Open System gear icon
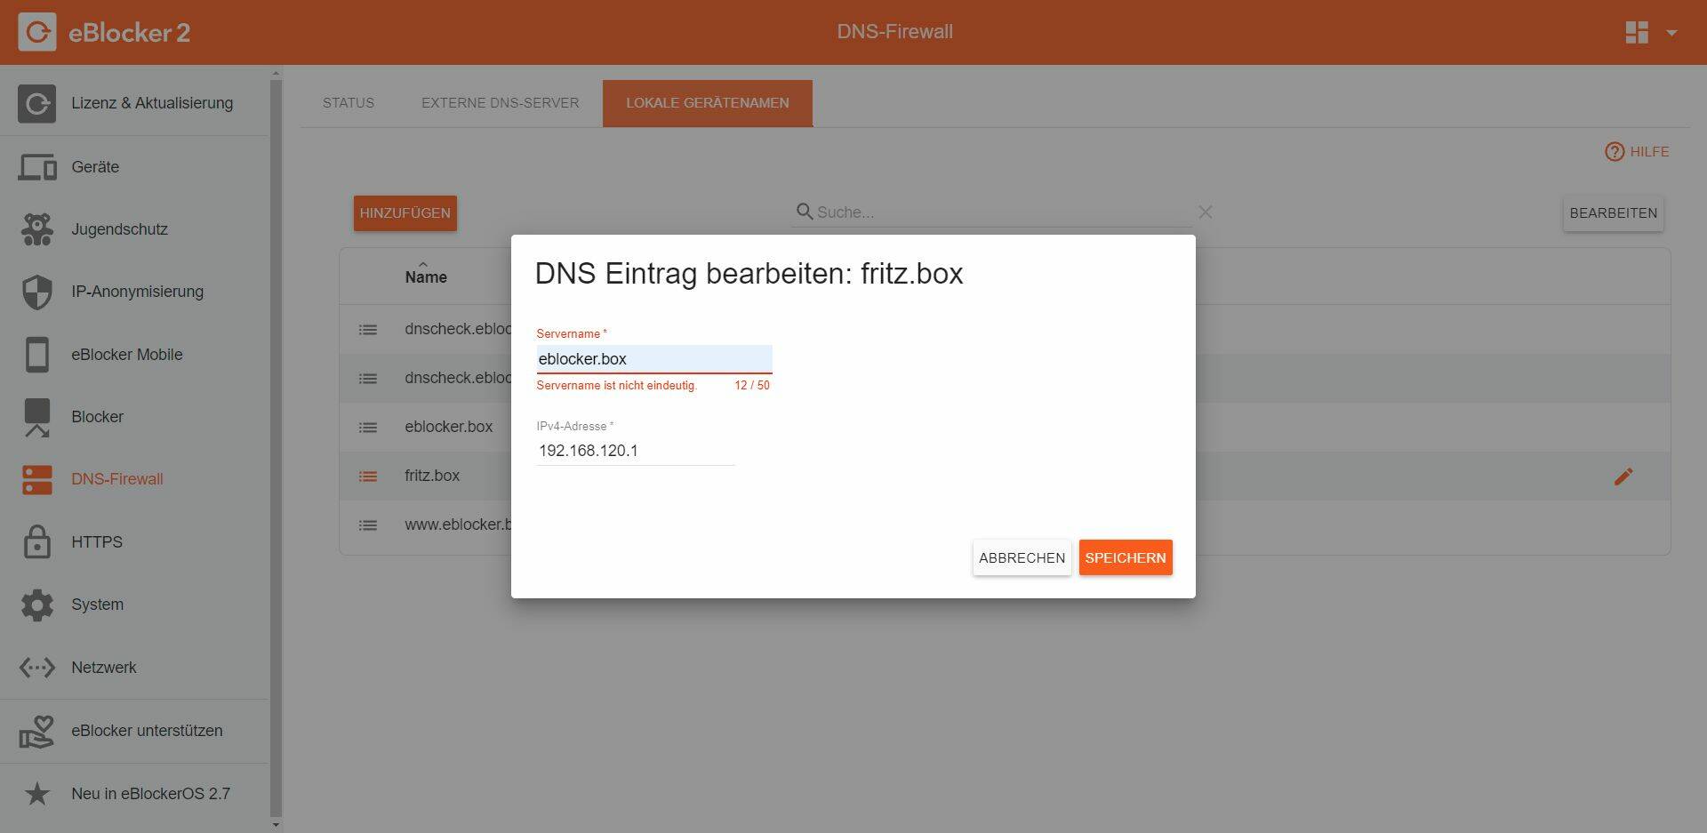The image size is (1707, 833). [x=36, y=605]
